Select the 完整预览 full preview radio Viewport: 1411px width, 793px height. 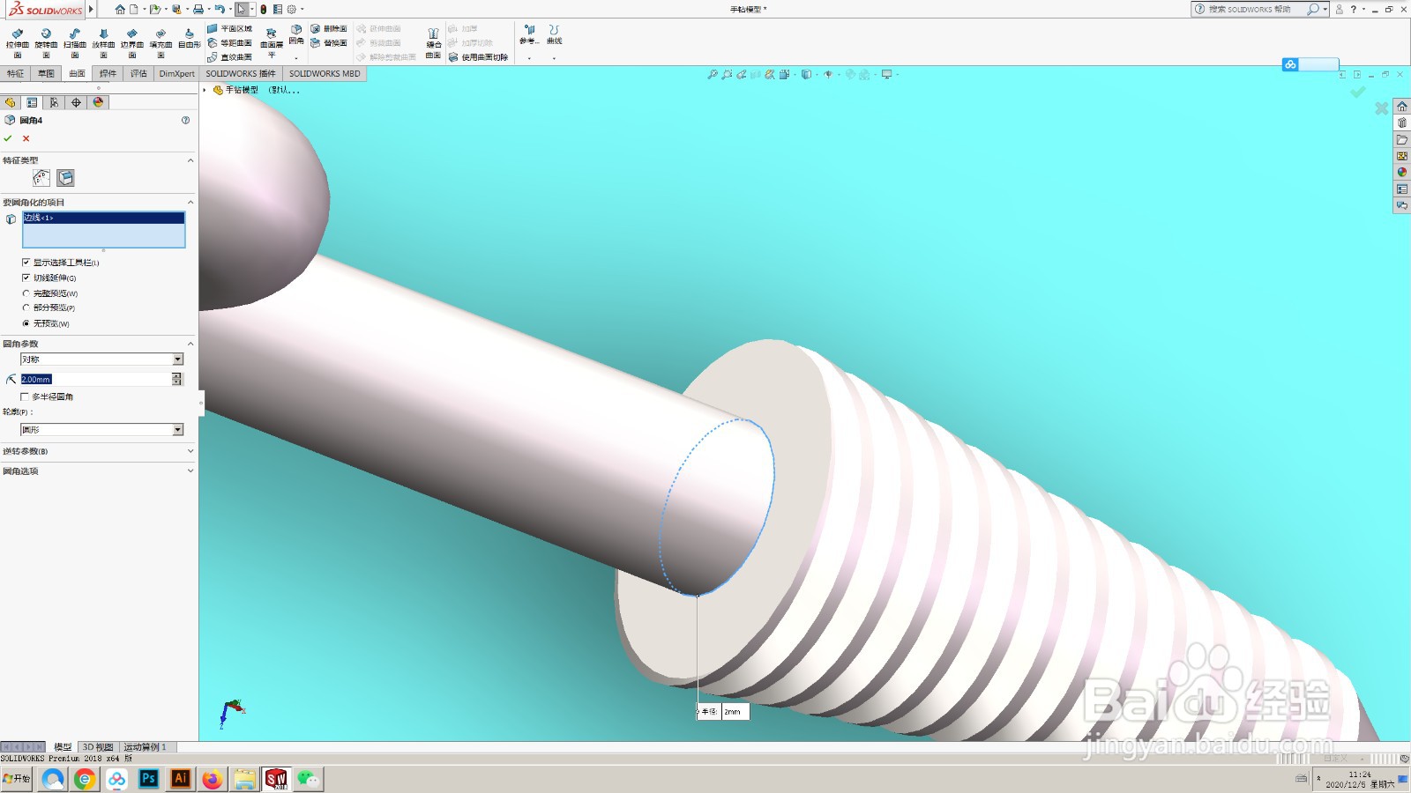(x=26, y=293)
